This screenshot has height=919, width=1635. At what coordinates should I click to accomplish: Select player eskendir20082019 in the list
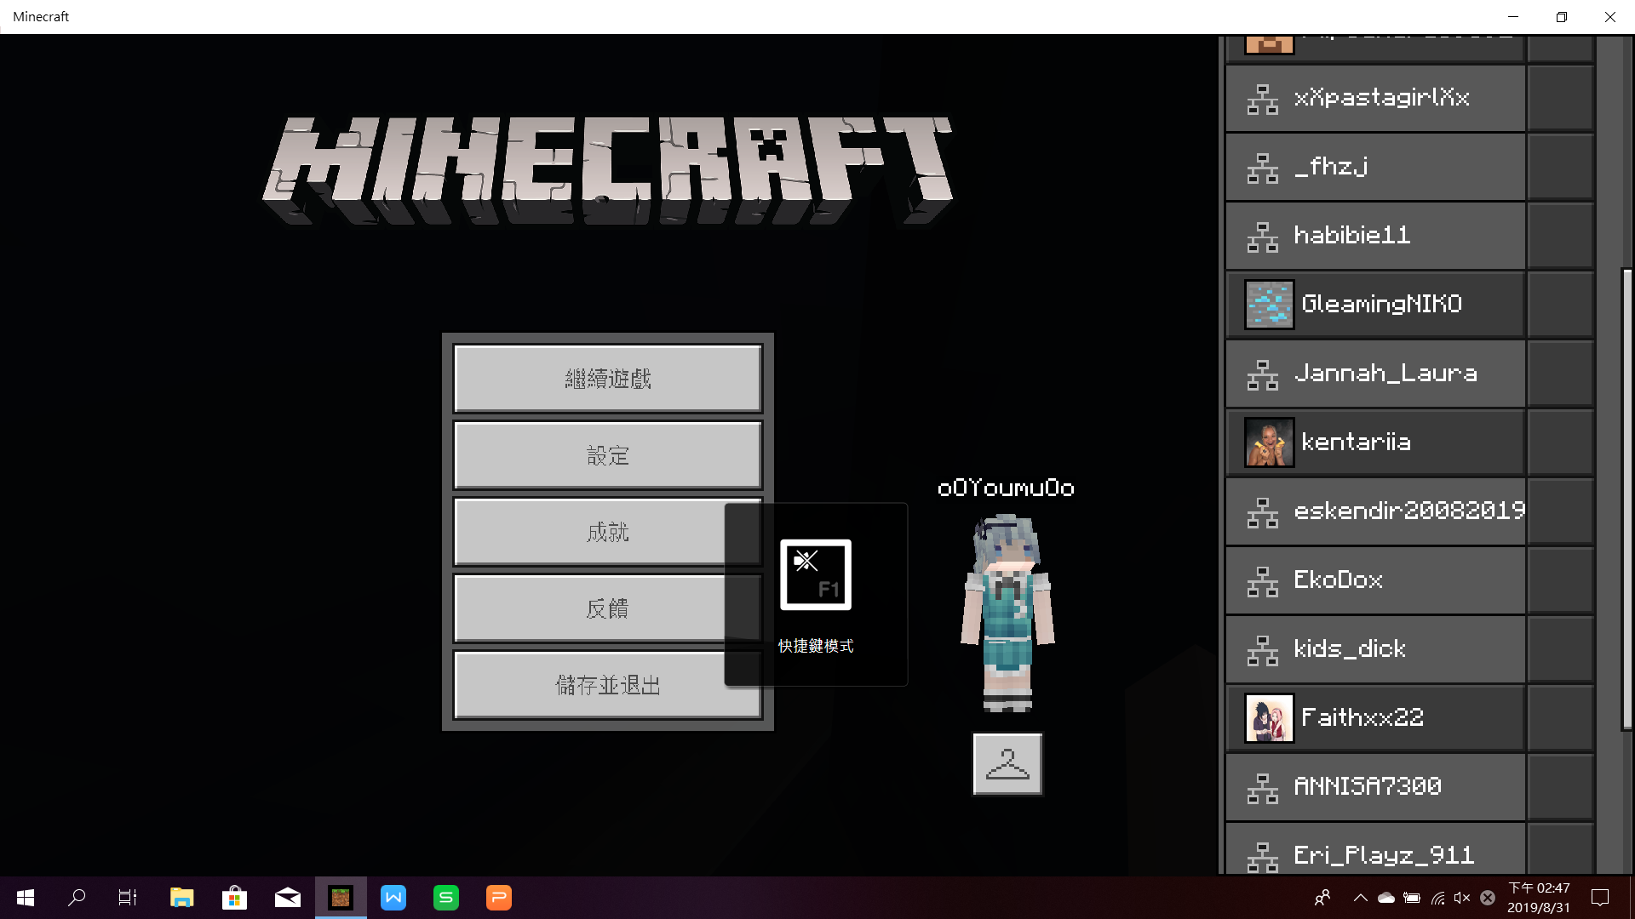(1375, 511)
